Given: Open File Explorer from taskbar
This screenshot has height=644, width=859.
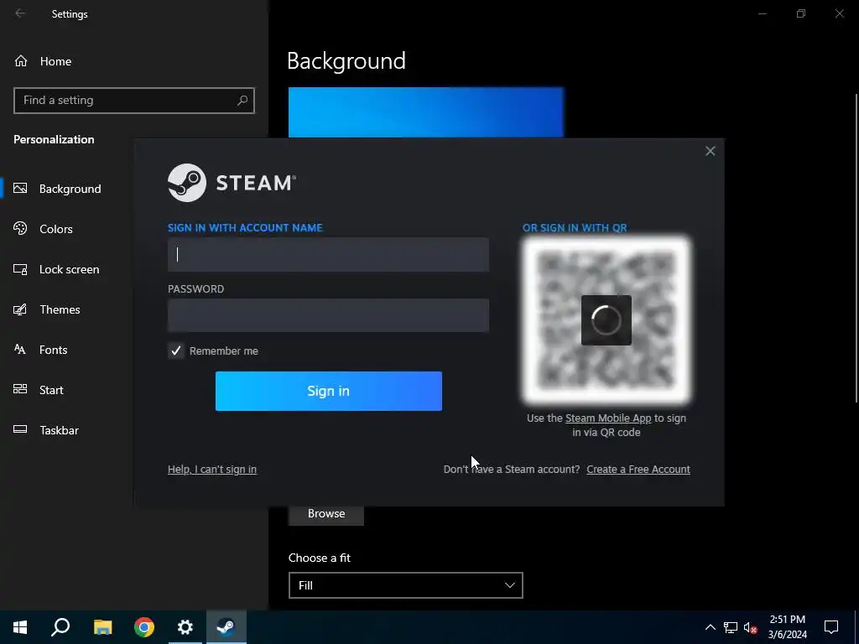Looking at the screenshot, I should coord(102,627).
